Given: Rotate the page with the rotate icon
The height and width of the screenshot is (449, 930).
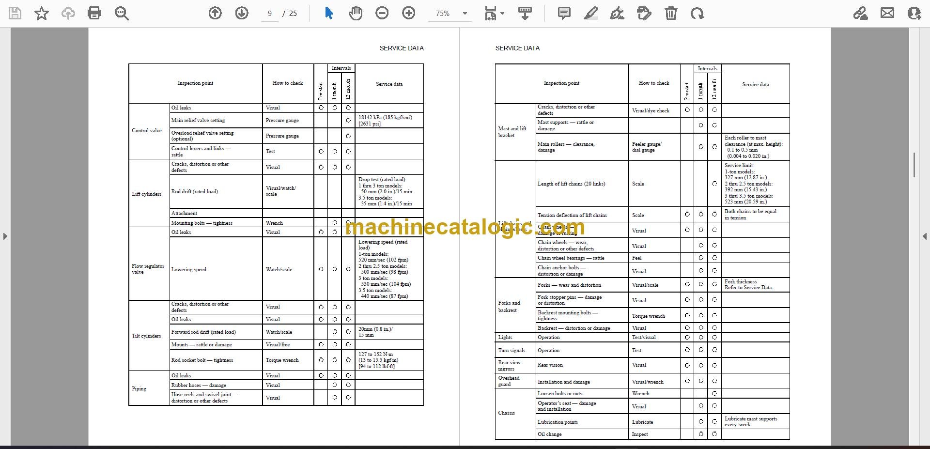Looking at the screenshot, I should [697, 14].
